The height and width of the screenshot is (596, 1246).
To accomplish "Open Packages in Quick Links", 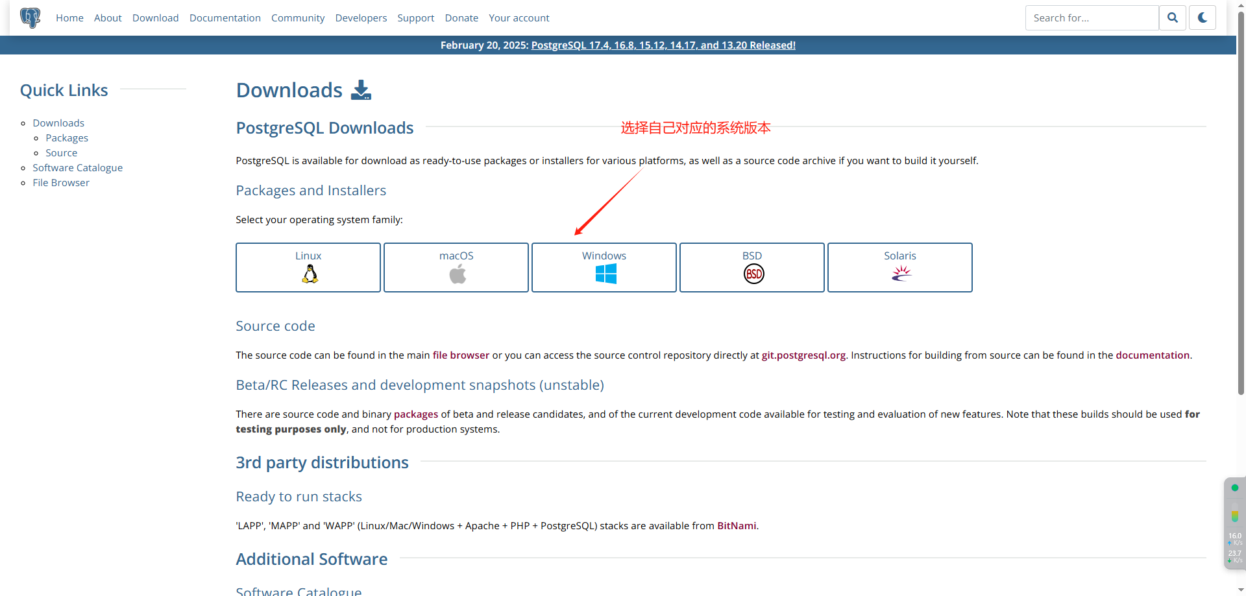I will tap(67, 138).
